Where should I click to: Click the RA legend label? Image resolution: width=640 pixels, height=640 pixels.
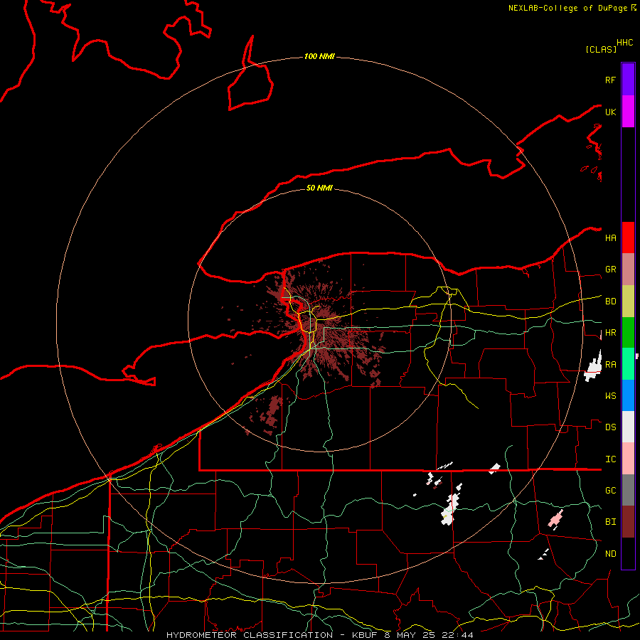[x=611, y=365]
